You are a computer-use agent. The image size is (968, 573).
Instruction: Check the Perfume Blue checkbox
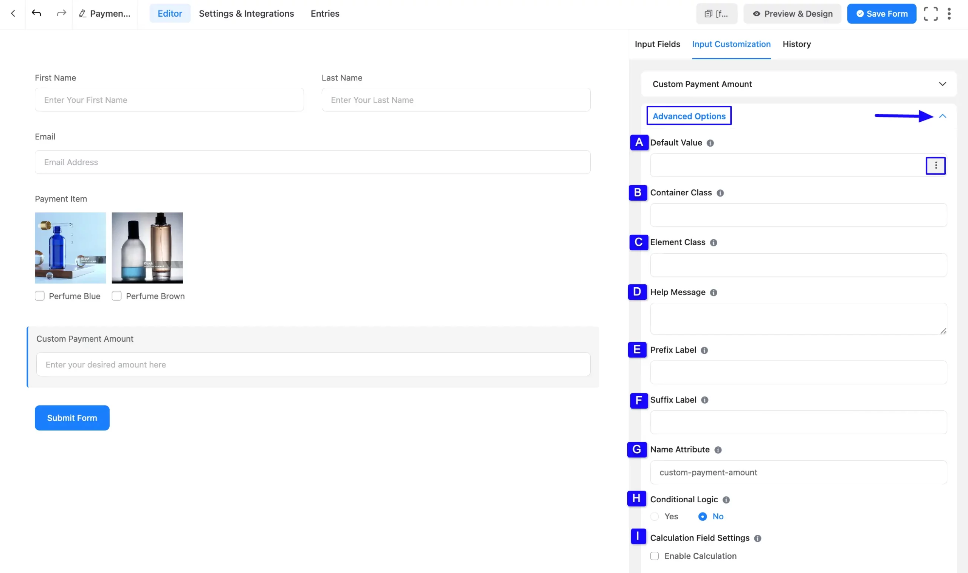39,296
